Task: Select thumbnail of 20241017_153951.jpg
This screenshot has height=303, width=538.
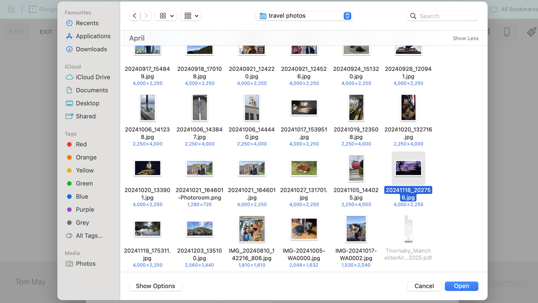Action: [304, 108]
